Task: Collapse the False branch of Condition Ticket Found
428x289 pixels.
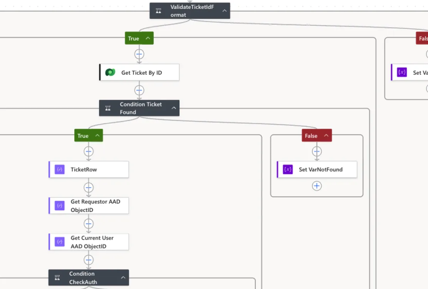Action: [x=326, y=135]
